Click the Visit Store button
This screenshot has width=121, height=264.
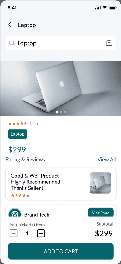click(x=101, y=213)
